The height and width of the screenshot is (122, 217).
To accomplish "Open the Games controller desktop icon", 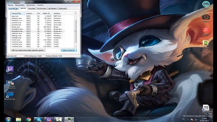I will tap(206, 5).
